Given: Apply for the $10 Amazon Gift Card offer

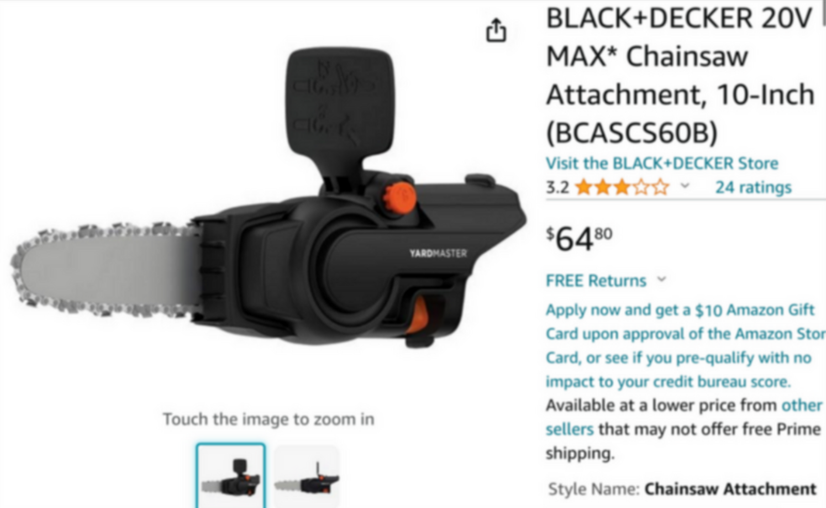Looking at the screenshot, I should (x=680, y=310).
